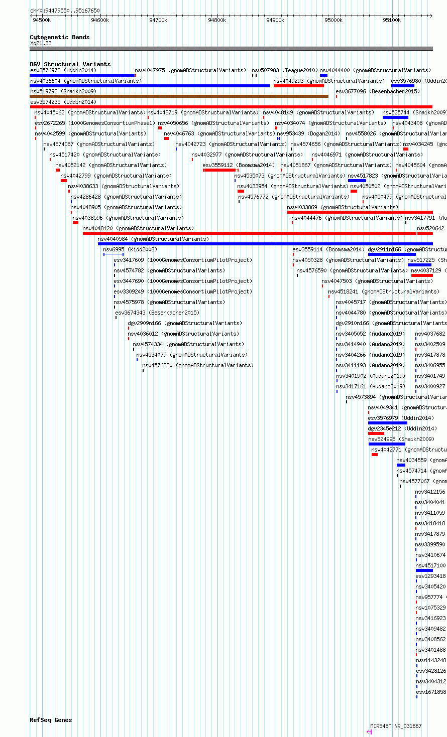Open esv3674343 (Besenbacher2015) variant
This screenshot has height=737, width=447.
(158, 313)
